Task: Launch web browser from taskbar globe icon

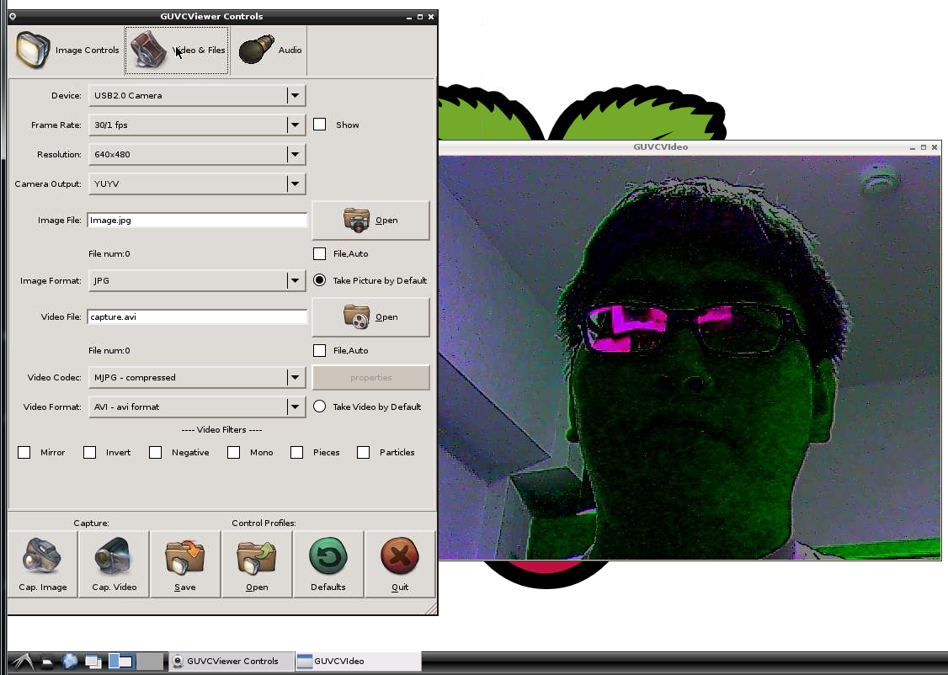Action: point(70,661)
